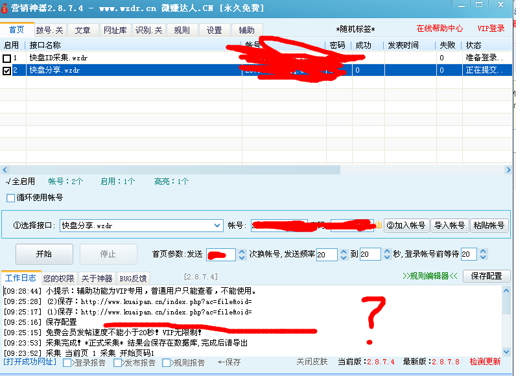Click the ←保存 arrow at the bottom

[229, 362]
